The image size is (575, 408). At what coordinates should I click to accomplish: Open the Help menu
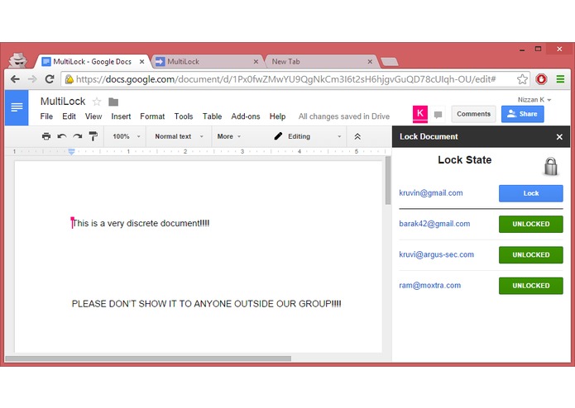point(277,116)
